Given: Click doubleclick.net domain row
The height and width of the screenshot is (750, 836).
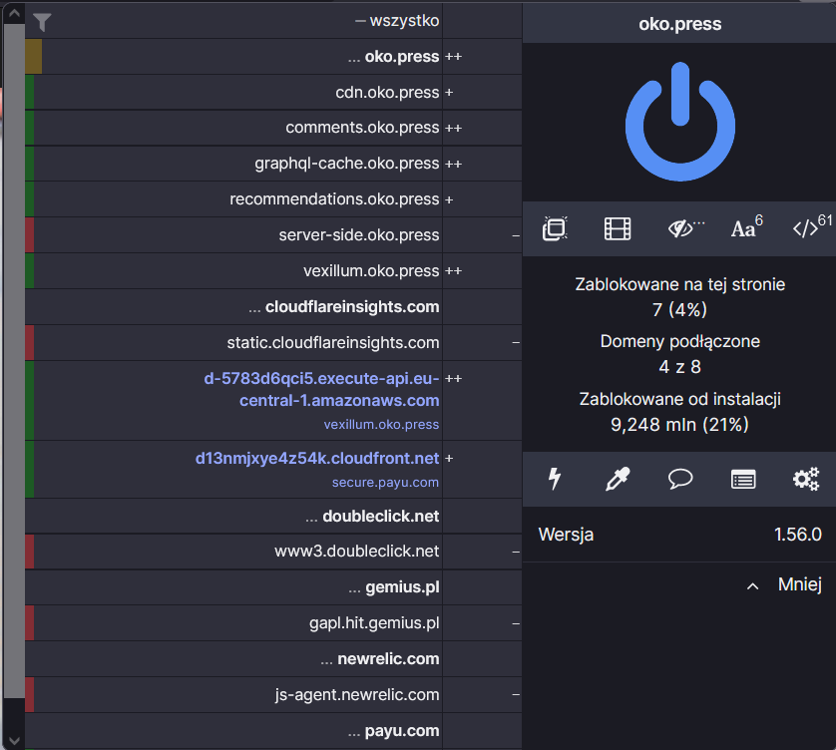Looking at the screenshot, I should (233, 516).
